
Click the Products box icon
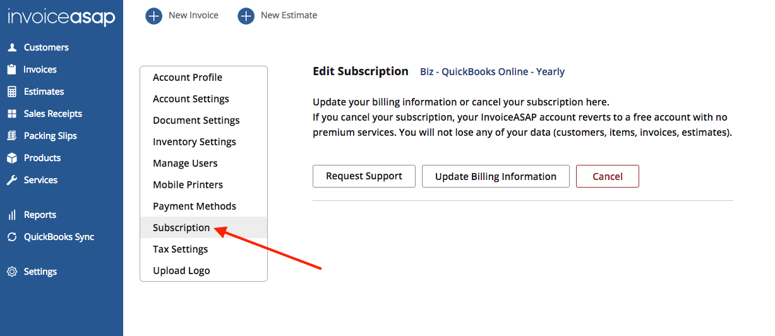point(11,158)
